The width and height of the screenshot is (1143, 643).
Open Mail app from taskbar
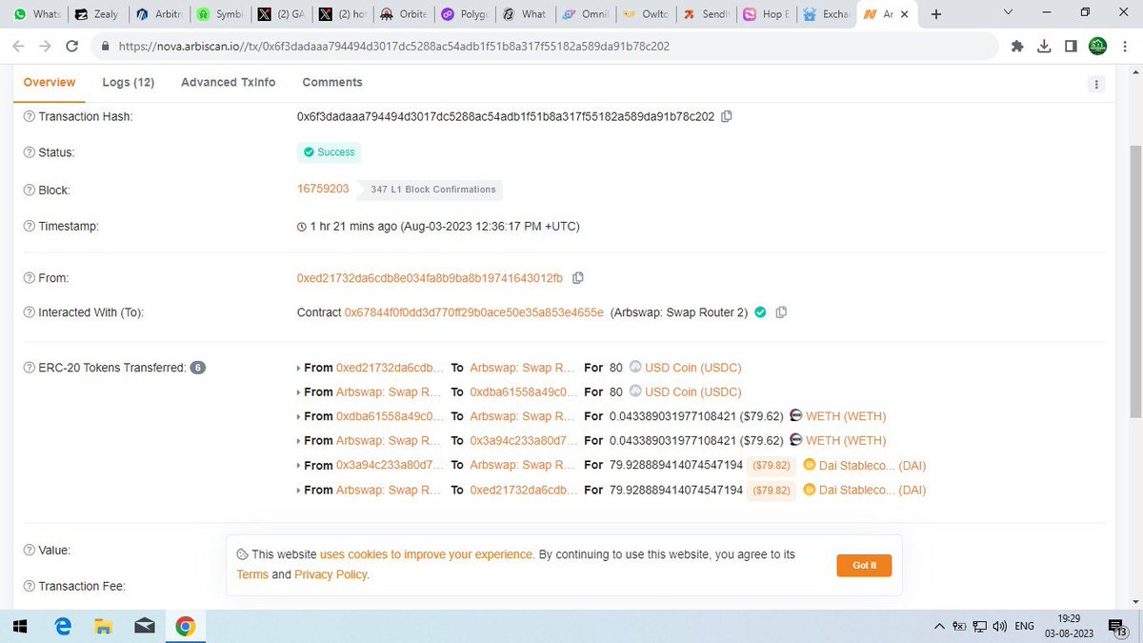click(144, 626)
